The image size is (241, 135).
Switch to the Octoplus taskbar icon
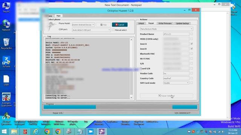(102, 132)
